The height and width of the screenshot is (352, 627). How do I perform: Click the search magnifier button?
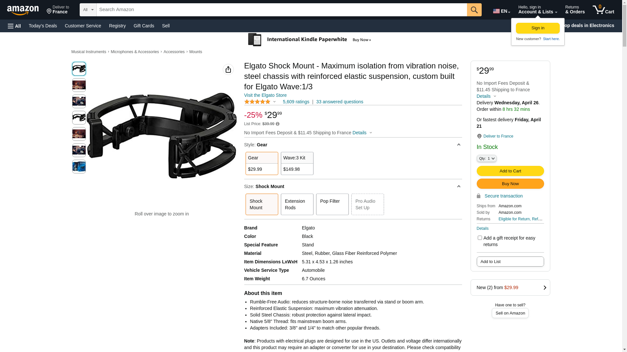[x=474, y=10]
